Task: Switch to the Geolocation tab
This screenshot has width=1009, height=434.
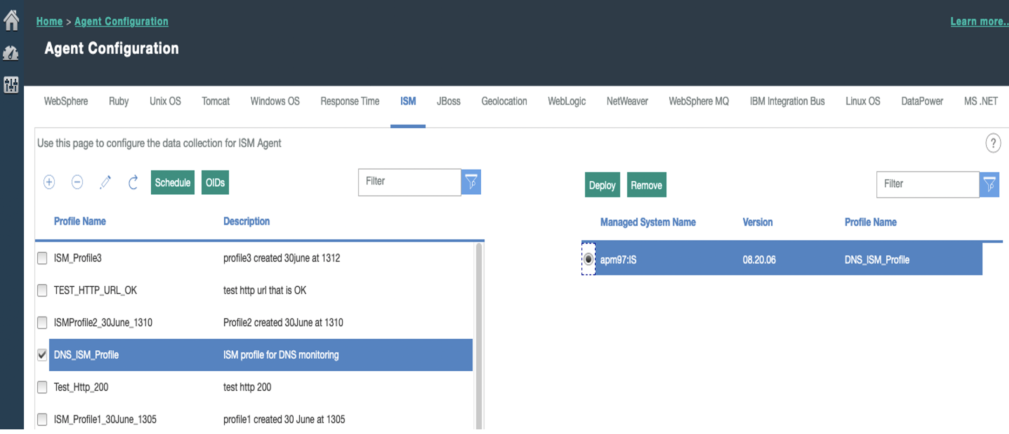Action: pos(504,101)
